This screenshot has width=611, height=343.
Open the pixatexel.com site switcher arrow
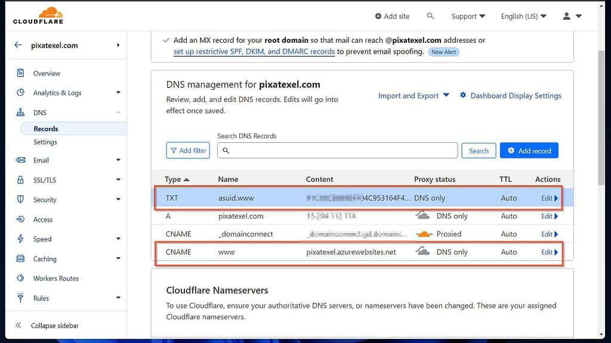pos(118,45)
